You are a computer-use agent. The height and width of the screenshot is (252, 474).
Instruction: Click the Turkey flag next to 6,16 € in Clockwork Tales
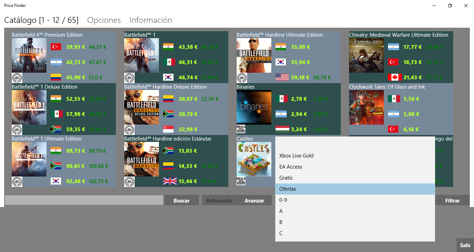tap(393, 129)
